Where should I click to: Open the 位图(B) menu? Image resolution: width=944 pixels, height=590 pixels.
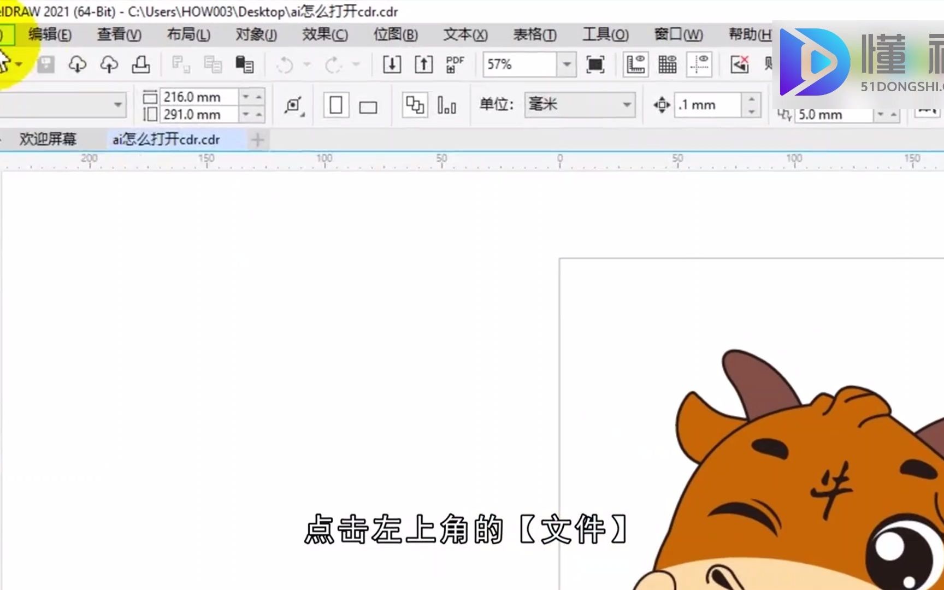pos(396,34)
